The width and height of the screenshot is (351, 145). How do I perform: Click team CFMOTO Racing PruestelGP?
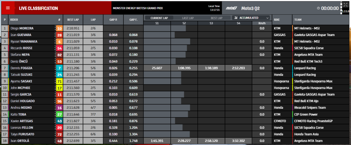pos(313,121)
